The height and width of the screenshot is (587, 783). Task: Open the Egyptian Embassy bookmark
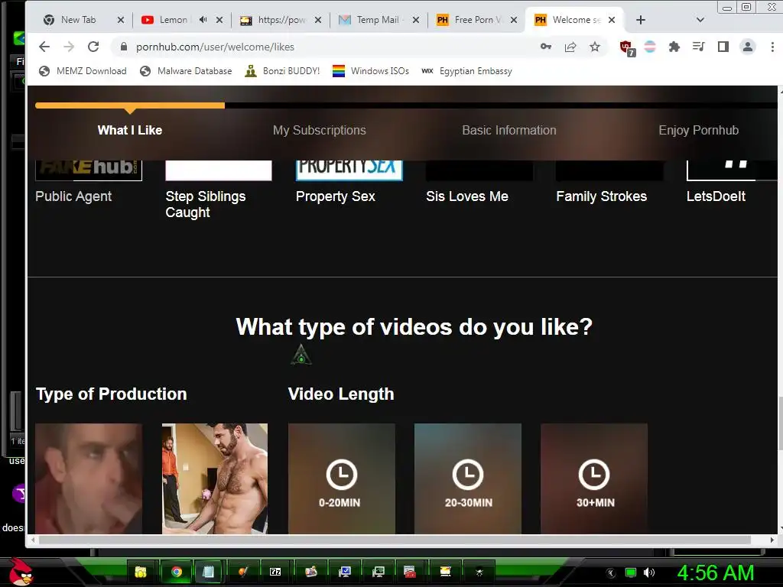[467, 71]
